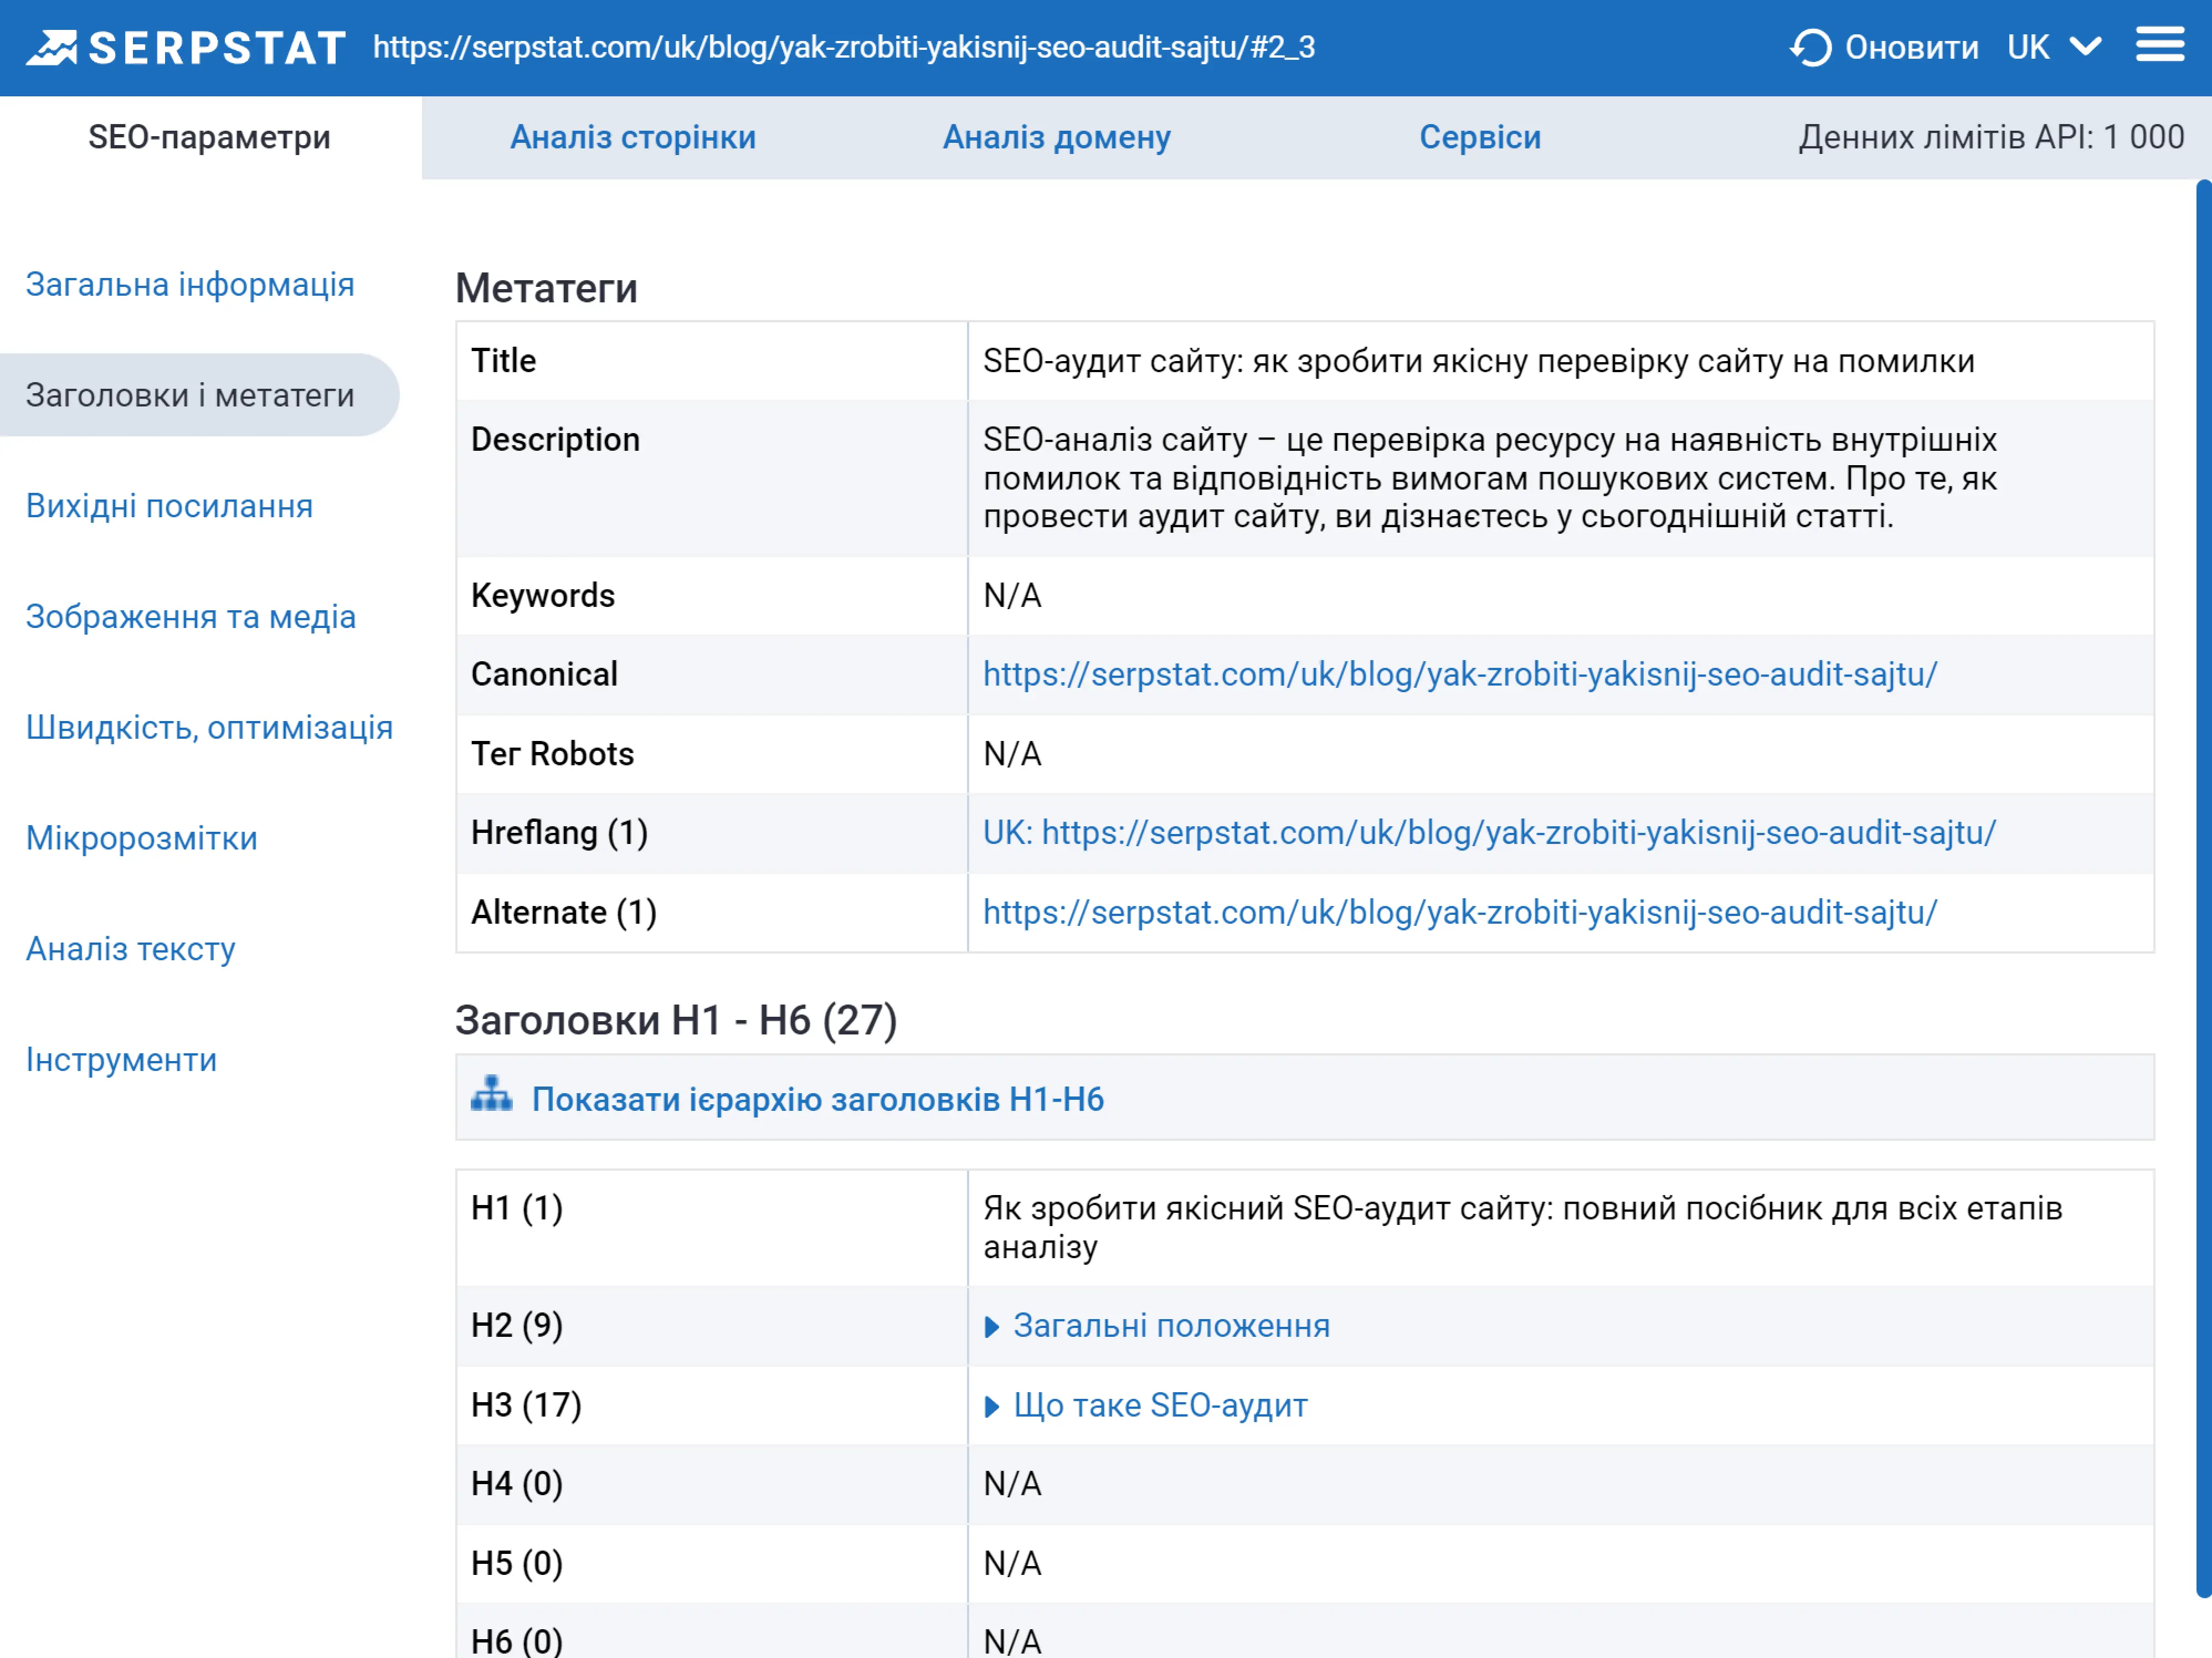Screen dimensions: 2212x1658
Task: Click the page URL in the header
Action: click(844, 47)
